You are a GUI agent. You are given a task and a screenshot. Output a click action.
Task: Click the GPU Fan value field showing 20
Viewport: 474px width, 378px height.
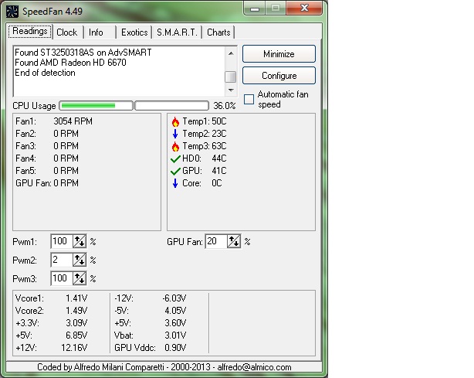tap(216, 241)
